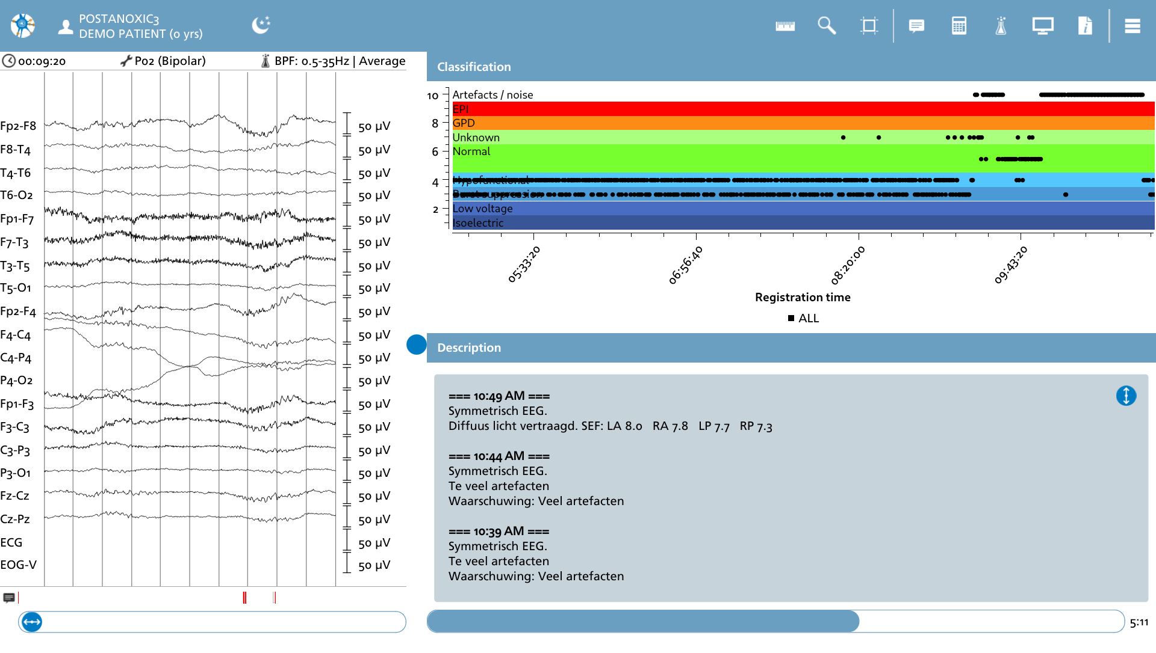Viewport: 1156px width, 653px height.
Task: Open the BPF 0.5-35Hz filter settings
Action: pyautogui.click(x=333, y=61)
